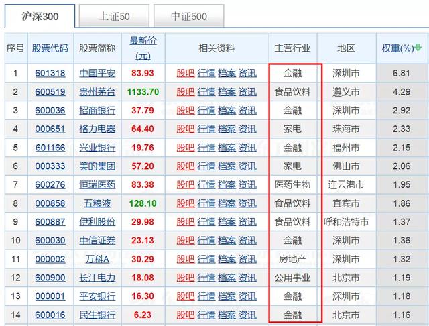
Task: Open stock code 000002 link
Action: [50, 259]
